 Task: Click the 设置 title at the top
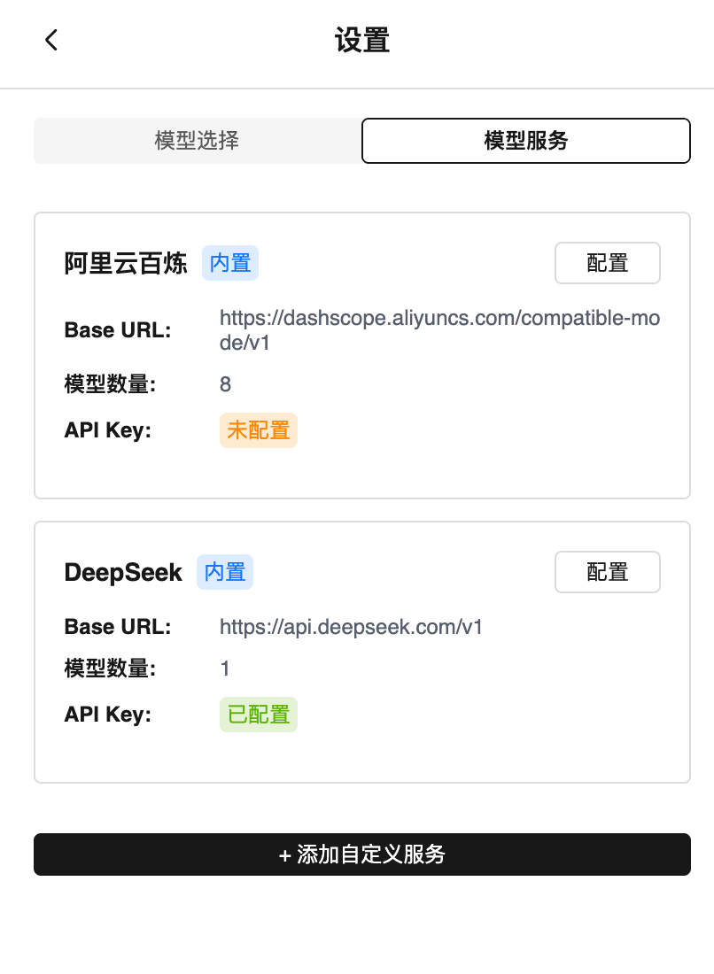361,40
